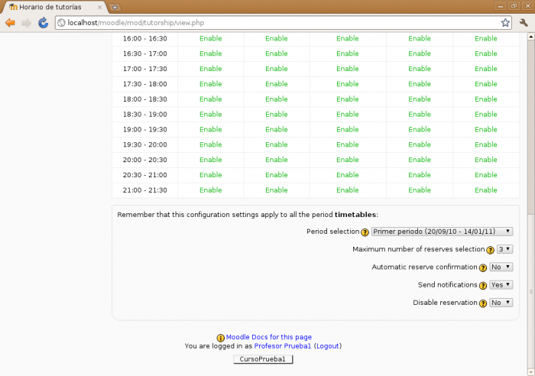
Task: Open help for Disable reservation
Action: (483, 303)
